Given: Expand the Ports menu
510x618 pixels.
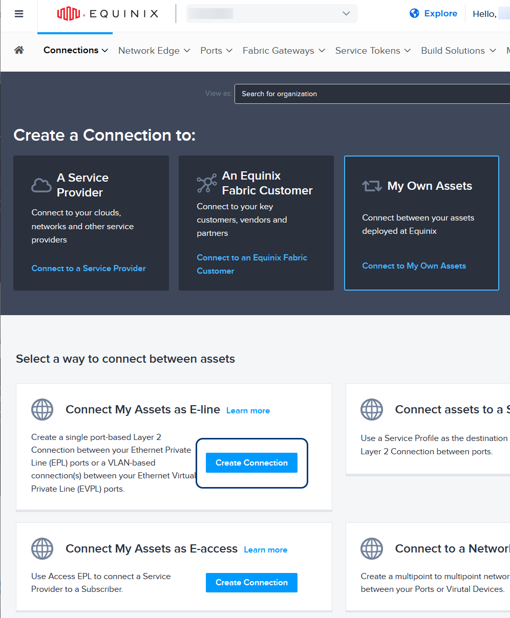Looking at the screenshot, I should tap(217, 51).
